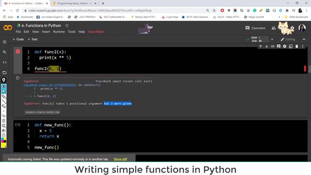Open the Comment button
The image size is (311, 175).
[255, 28]
